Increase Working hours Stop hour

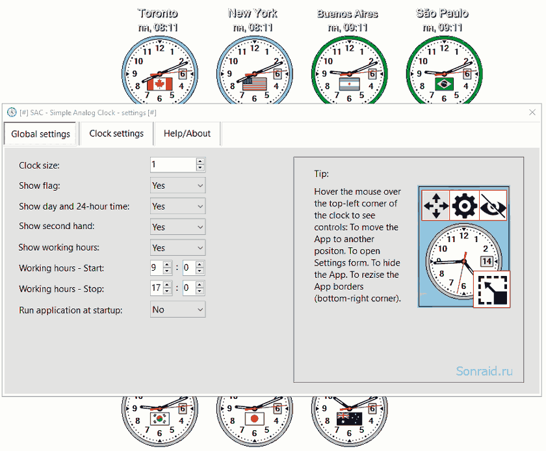[168, 285]
